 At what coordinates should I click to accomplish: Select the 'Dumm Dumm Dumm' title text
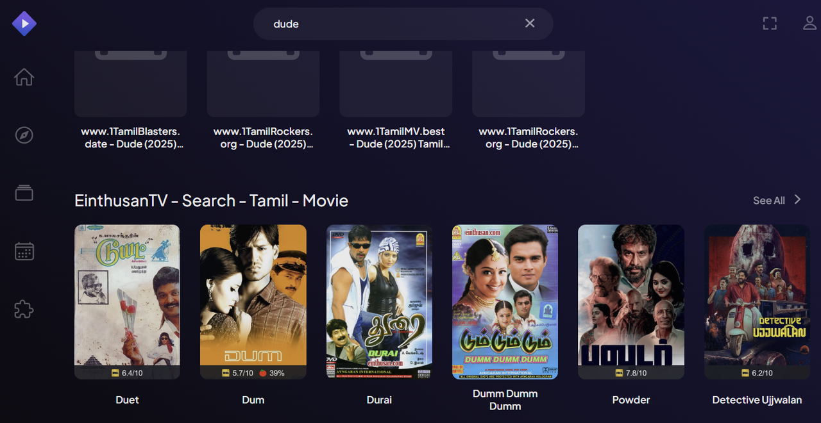pyautogui.click(x=505, y=400)
